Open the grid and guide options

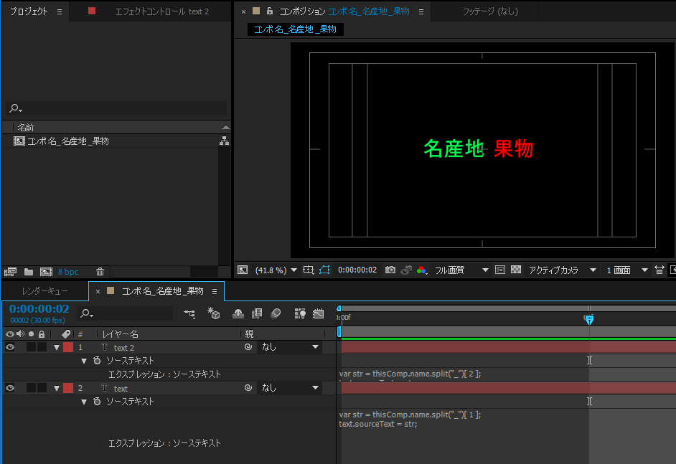pyautogui.click(x=309, y=270)
